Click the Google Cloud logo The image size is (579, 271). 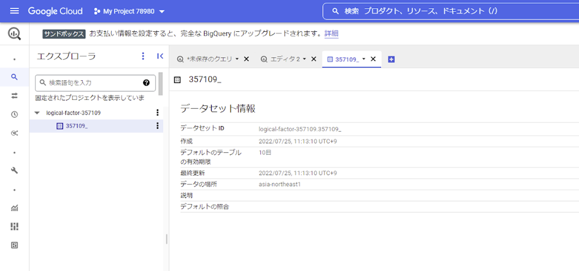point(55,11)
